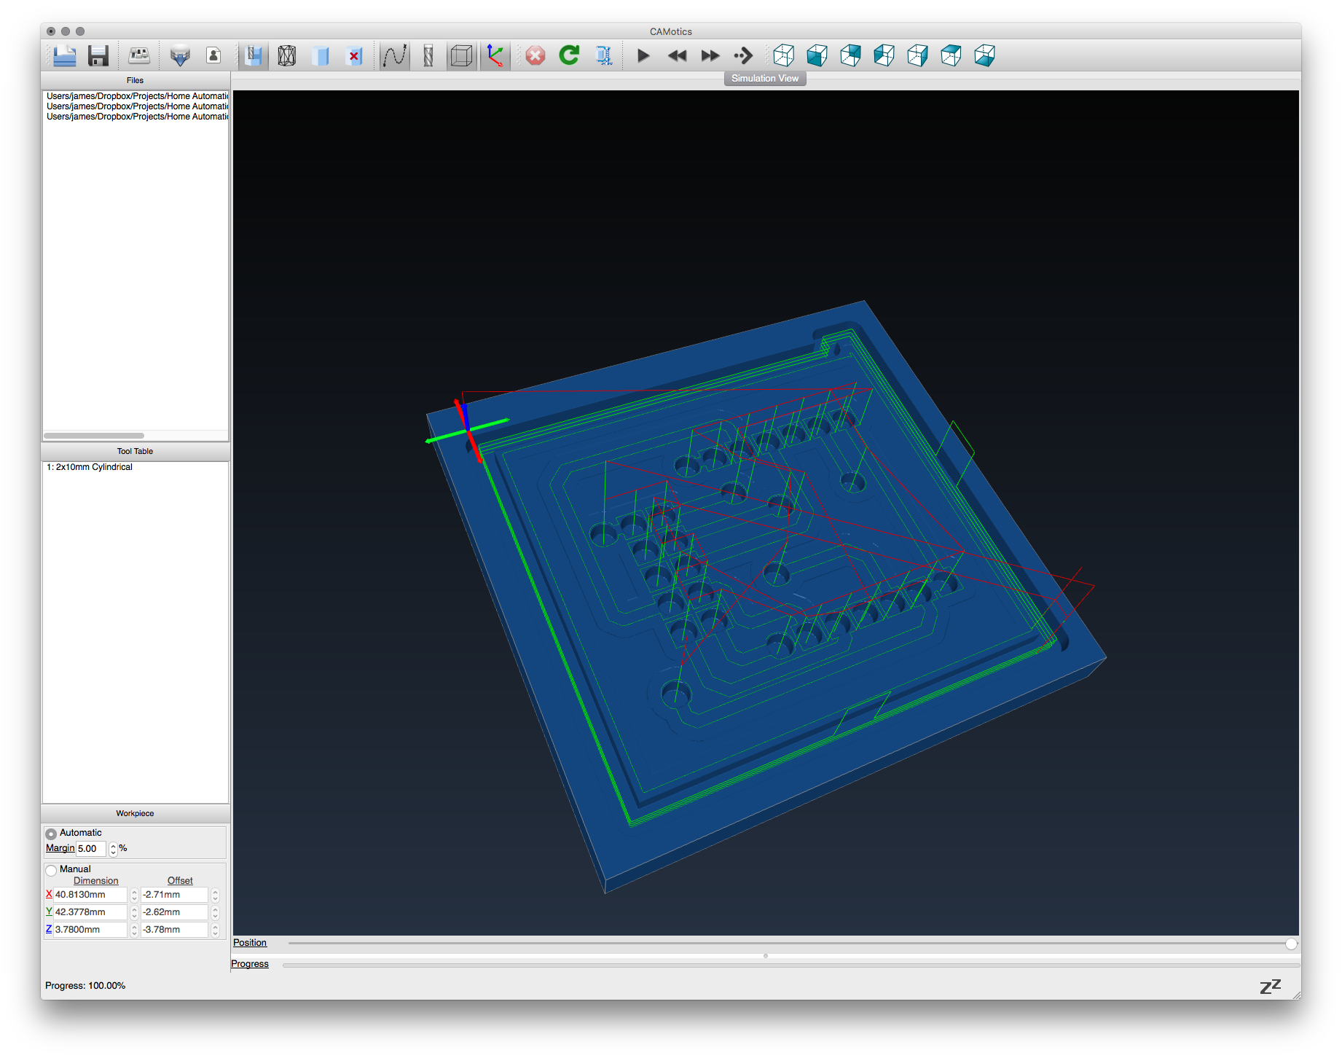Click the Margin percentage stepper arrows
This screenshot has height=1058, width=1342.
coord(113,849)
